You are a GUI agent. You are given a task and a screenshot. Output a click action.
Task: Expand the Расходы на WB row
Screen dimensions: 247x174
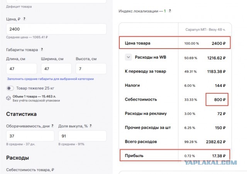tap(129, 57)
